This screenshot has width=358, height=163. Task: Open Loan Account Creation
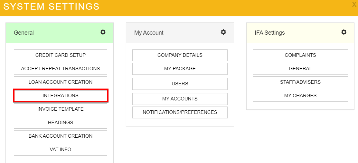(x=61, y=82)
